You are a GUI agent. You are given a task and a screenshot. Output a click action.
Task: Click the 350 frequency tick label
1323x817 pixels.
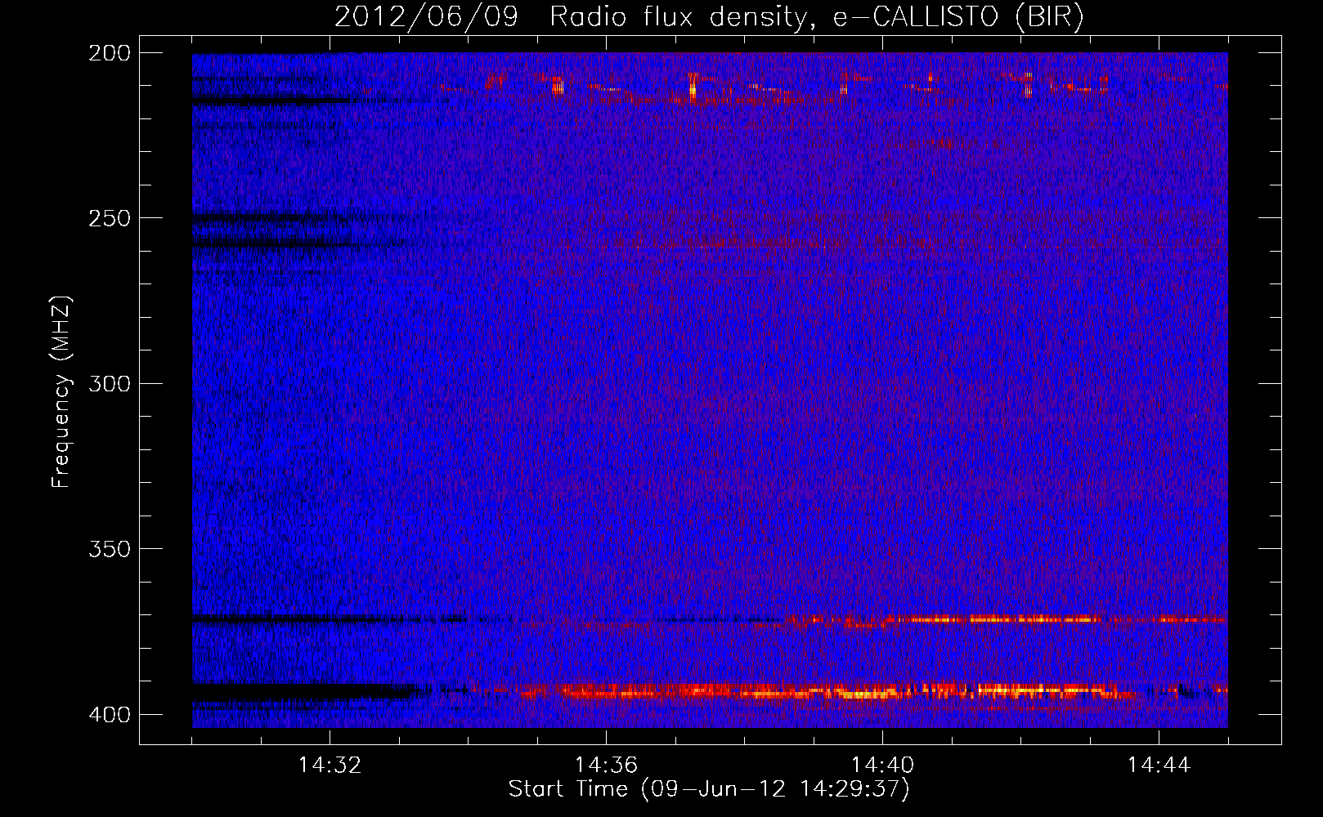pos(110,549)
